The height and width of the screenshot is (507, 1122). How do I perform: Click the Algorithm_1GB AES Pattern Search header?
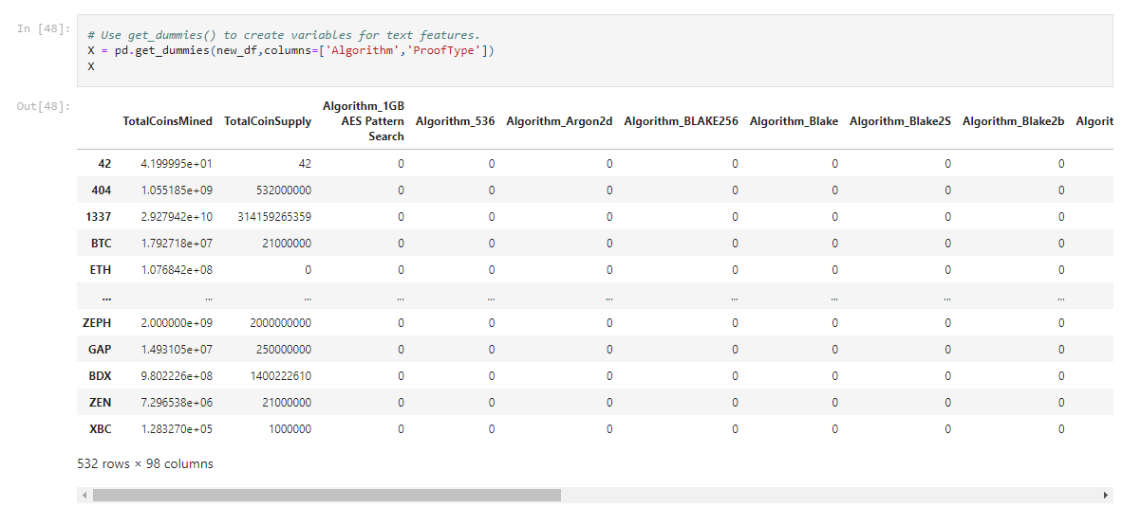coord(364,121)
